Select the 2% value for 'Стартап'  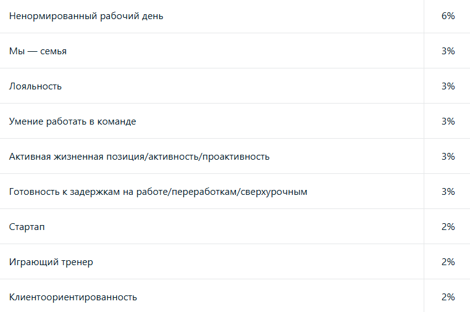[448, 227]
